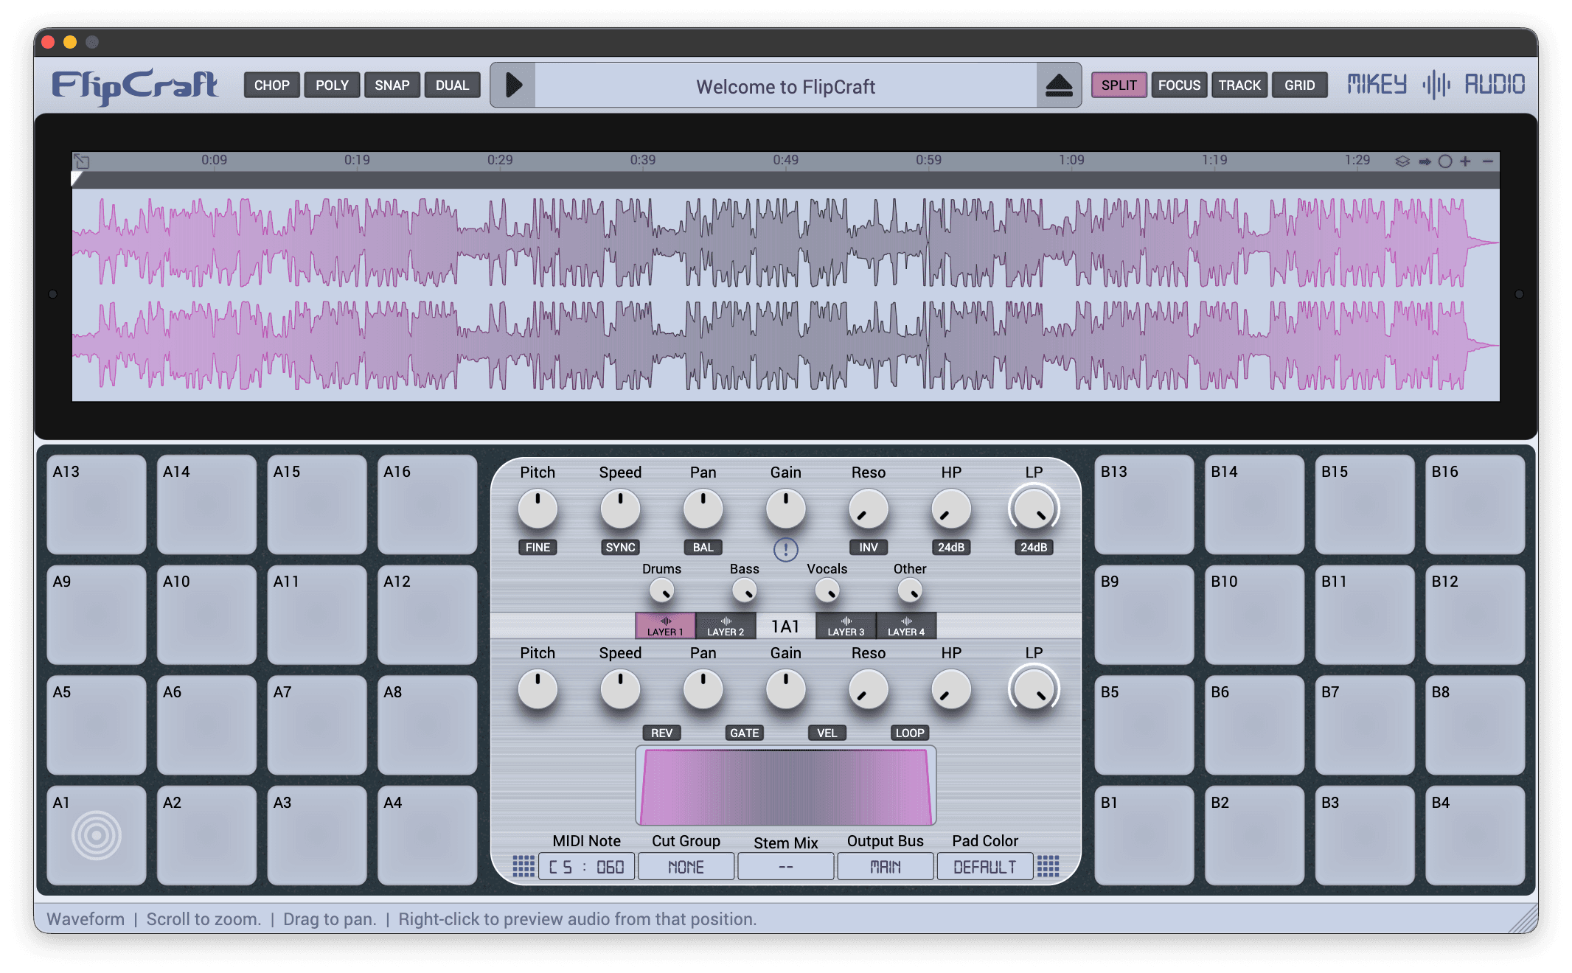Open the Cut Group NONE selector
1572x973 pixels.
point(686,867)
